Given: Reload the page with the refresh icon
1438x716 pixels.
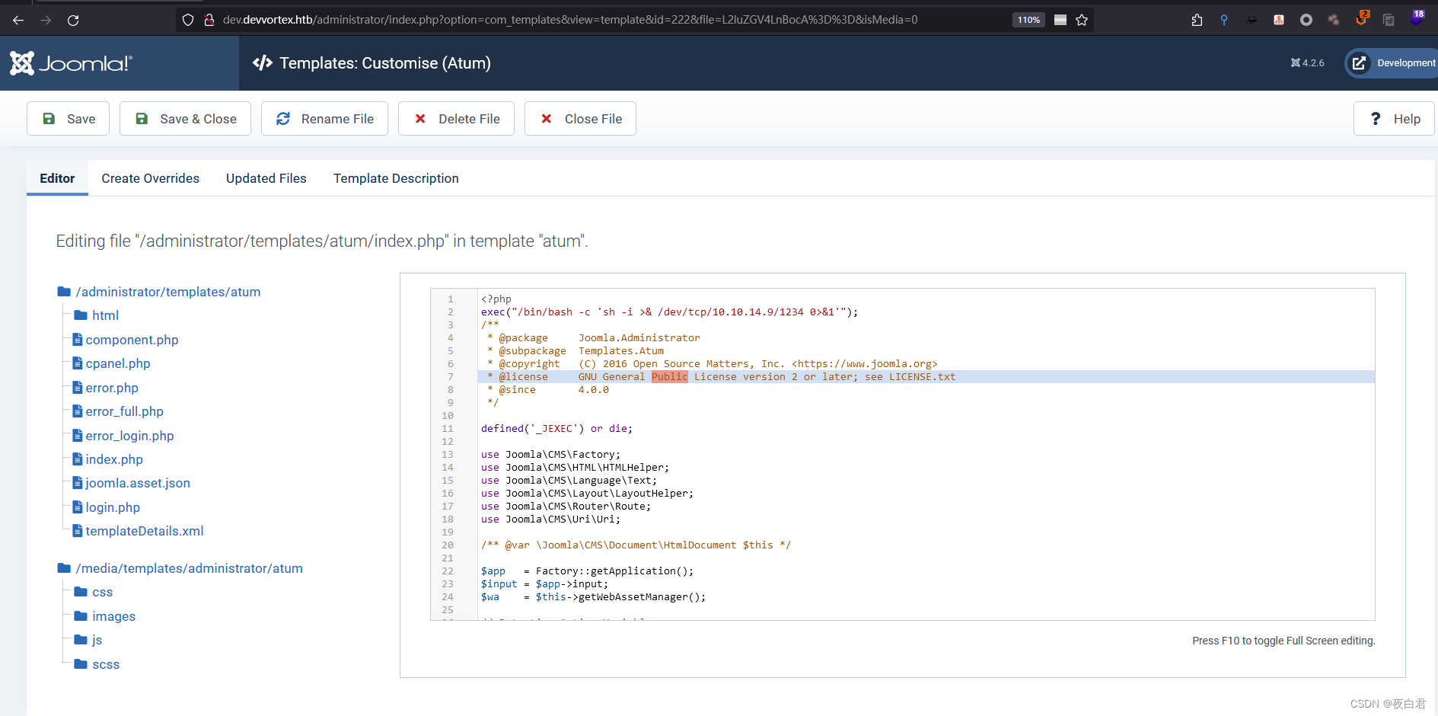Looking at the screenshot, I should coord(73,20).
